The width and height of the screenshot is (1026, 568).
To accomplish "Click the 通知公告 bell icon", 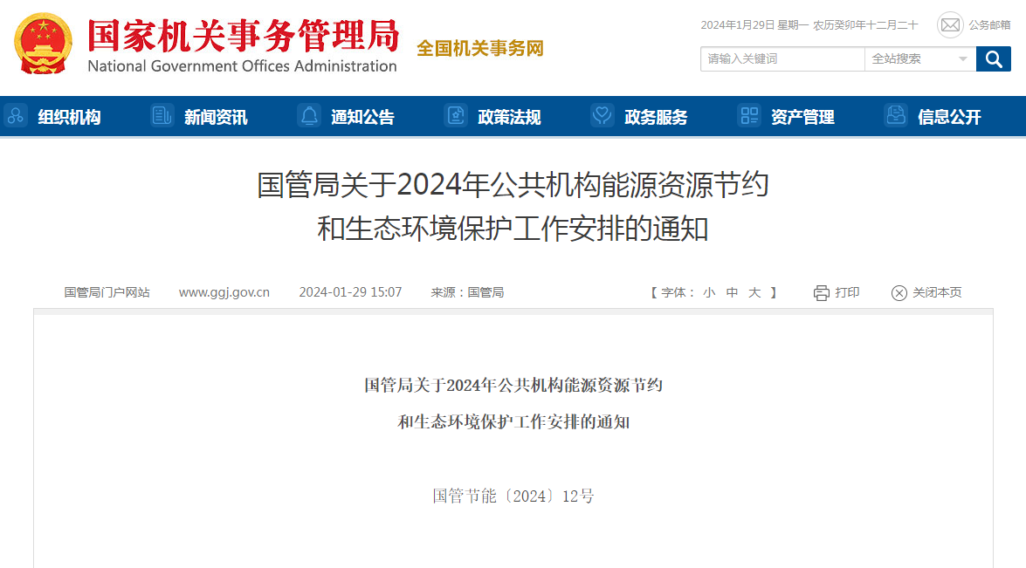I will (309, 116).
